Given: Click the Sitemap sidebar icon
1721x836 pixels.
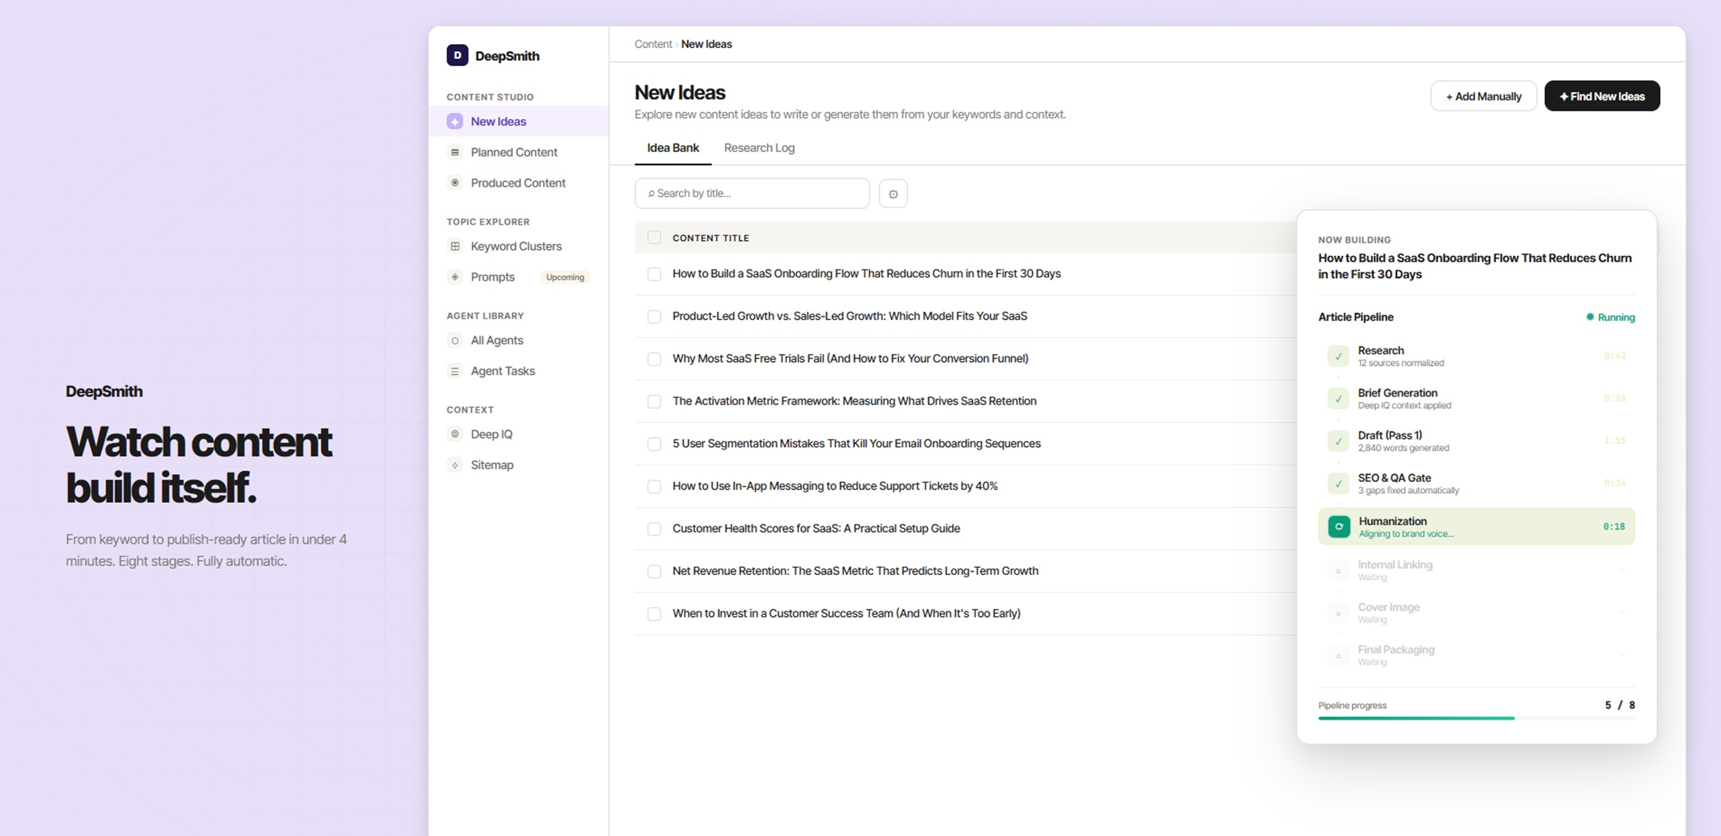Looking at the screenshot, I should click(x=455, y=465).
